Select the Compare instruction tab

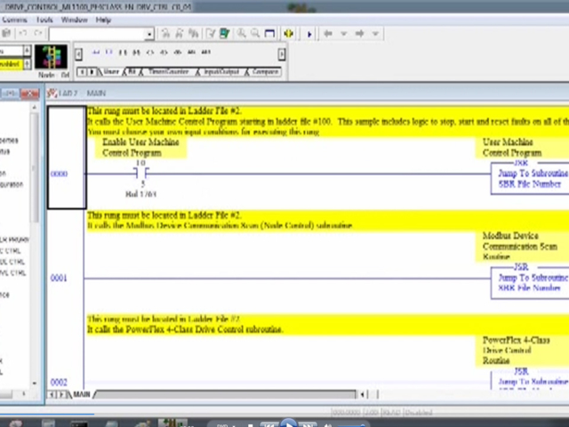pyautogui.click(x=264, y=71)
